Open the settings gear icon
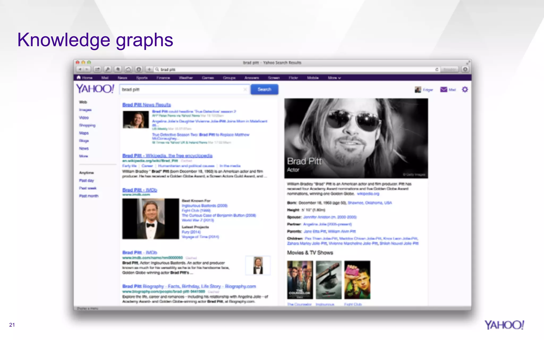544x340 pixels. click(465, 90)
